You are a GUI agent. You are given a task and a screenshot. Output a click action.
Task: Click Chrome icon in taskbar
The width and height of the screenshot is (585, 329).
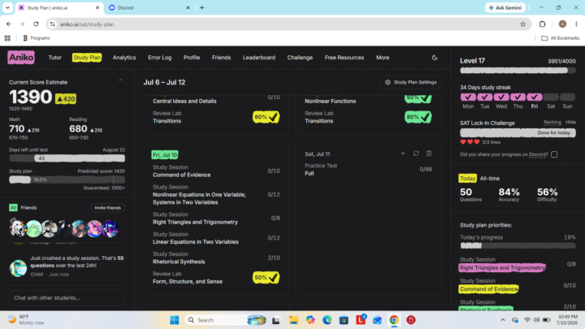click(x=394, y=320)
